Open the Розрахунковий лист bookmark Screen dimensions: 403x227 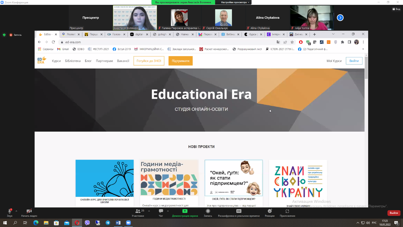point(247,49)
